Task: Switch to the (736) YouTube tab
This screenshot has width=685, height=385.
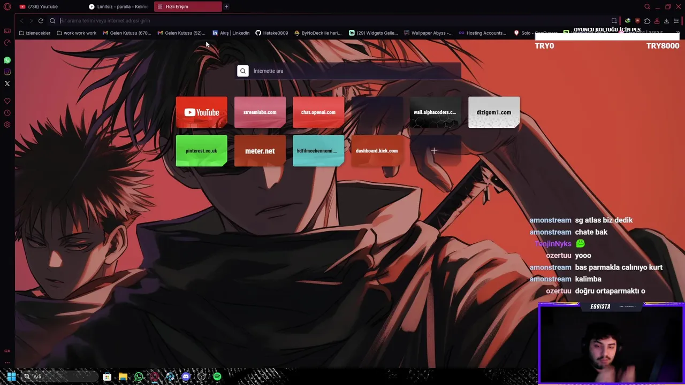Action: pyautogui.click(x=48, y=6)
